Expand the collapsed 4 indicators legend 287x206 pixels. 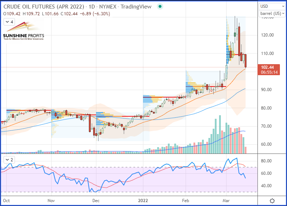tap(9, 22)
